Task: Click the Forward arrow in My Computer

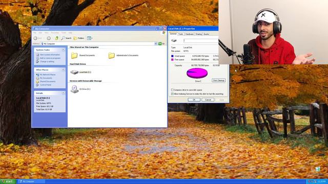Action: (x=49, y=38)
